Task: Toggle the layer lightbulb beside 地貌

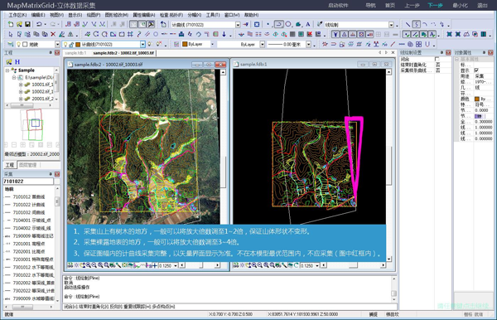Action: coord(19,44)
